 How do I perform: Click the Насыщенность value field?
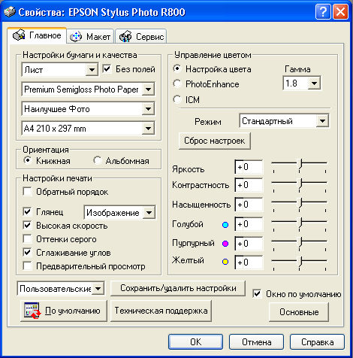(249, 205)
